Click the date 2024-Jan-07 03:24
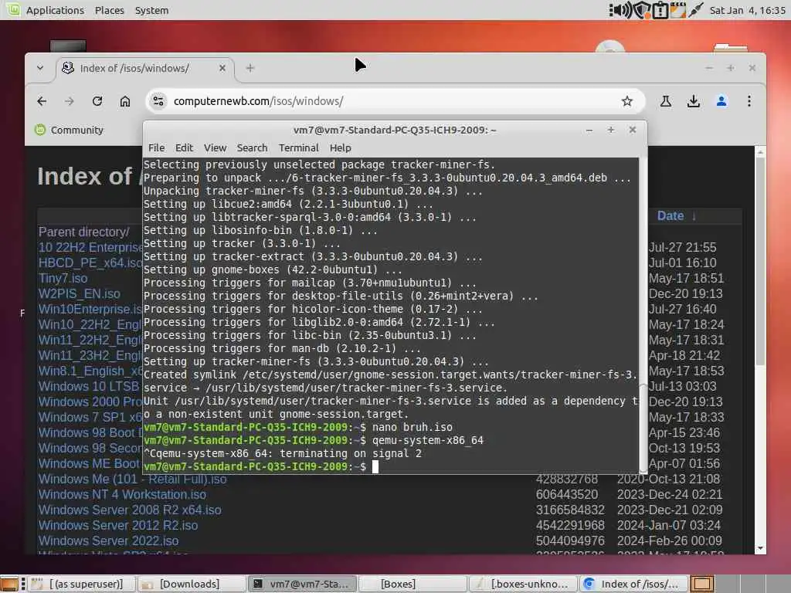 (669, 525)
